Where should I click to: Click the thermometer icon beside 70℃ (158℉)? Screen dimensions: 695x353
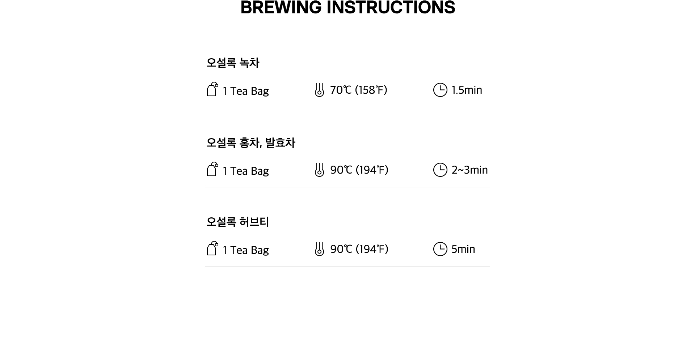click(319, 90)
